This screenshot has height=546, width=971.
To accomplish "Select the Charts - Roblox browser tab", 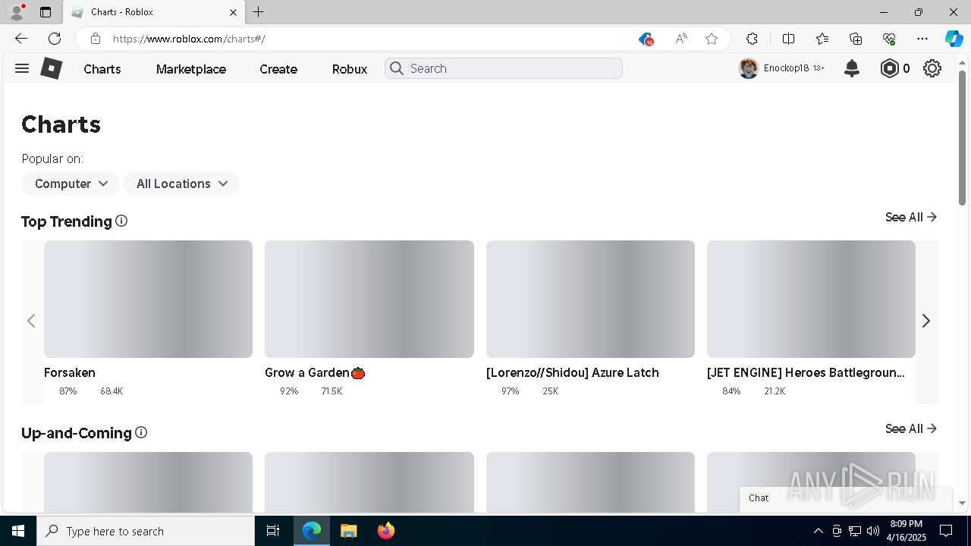I will tap(153, 12).
